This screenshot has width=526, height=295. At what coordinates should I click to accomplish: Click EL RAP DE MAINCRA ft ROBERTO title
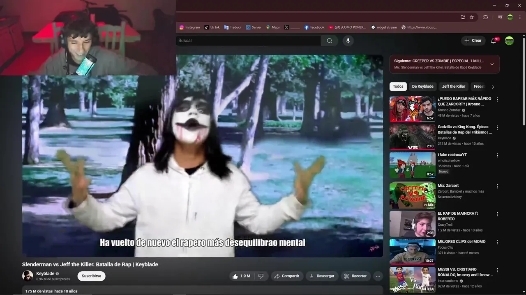(458, 216)
